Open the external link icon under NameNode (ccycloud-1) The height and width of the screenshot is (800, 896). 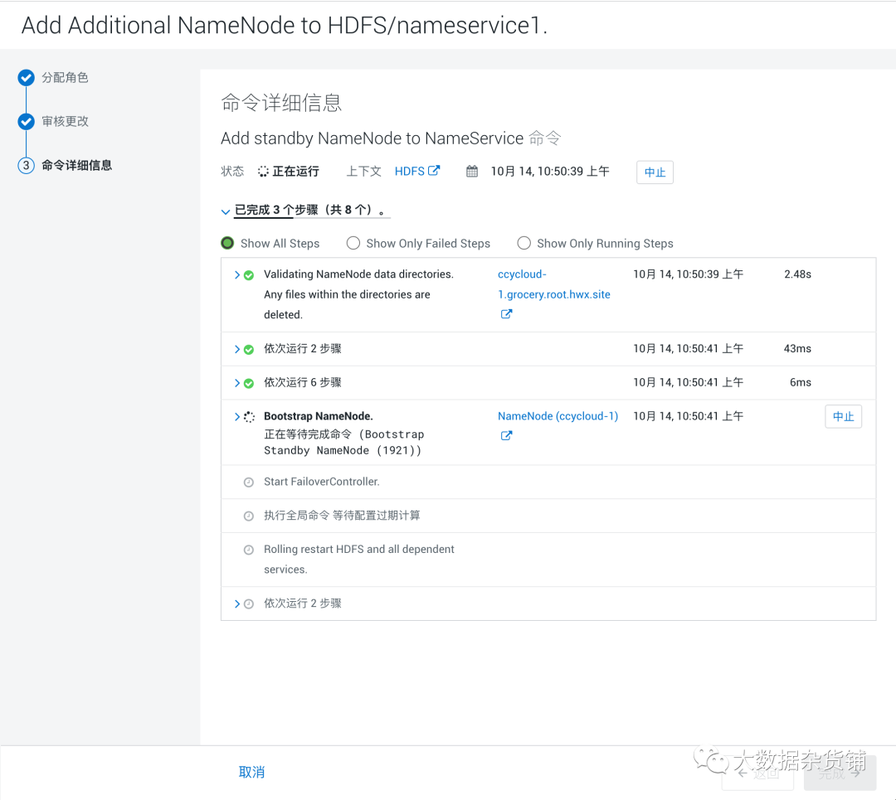click(506, 436)
